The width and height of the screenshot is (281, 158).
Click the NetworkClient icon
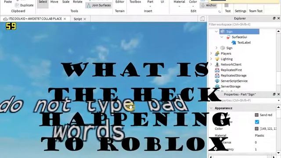pos(217,65)
